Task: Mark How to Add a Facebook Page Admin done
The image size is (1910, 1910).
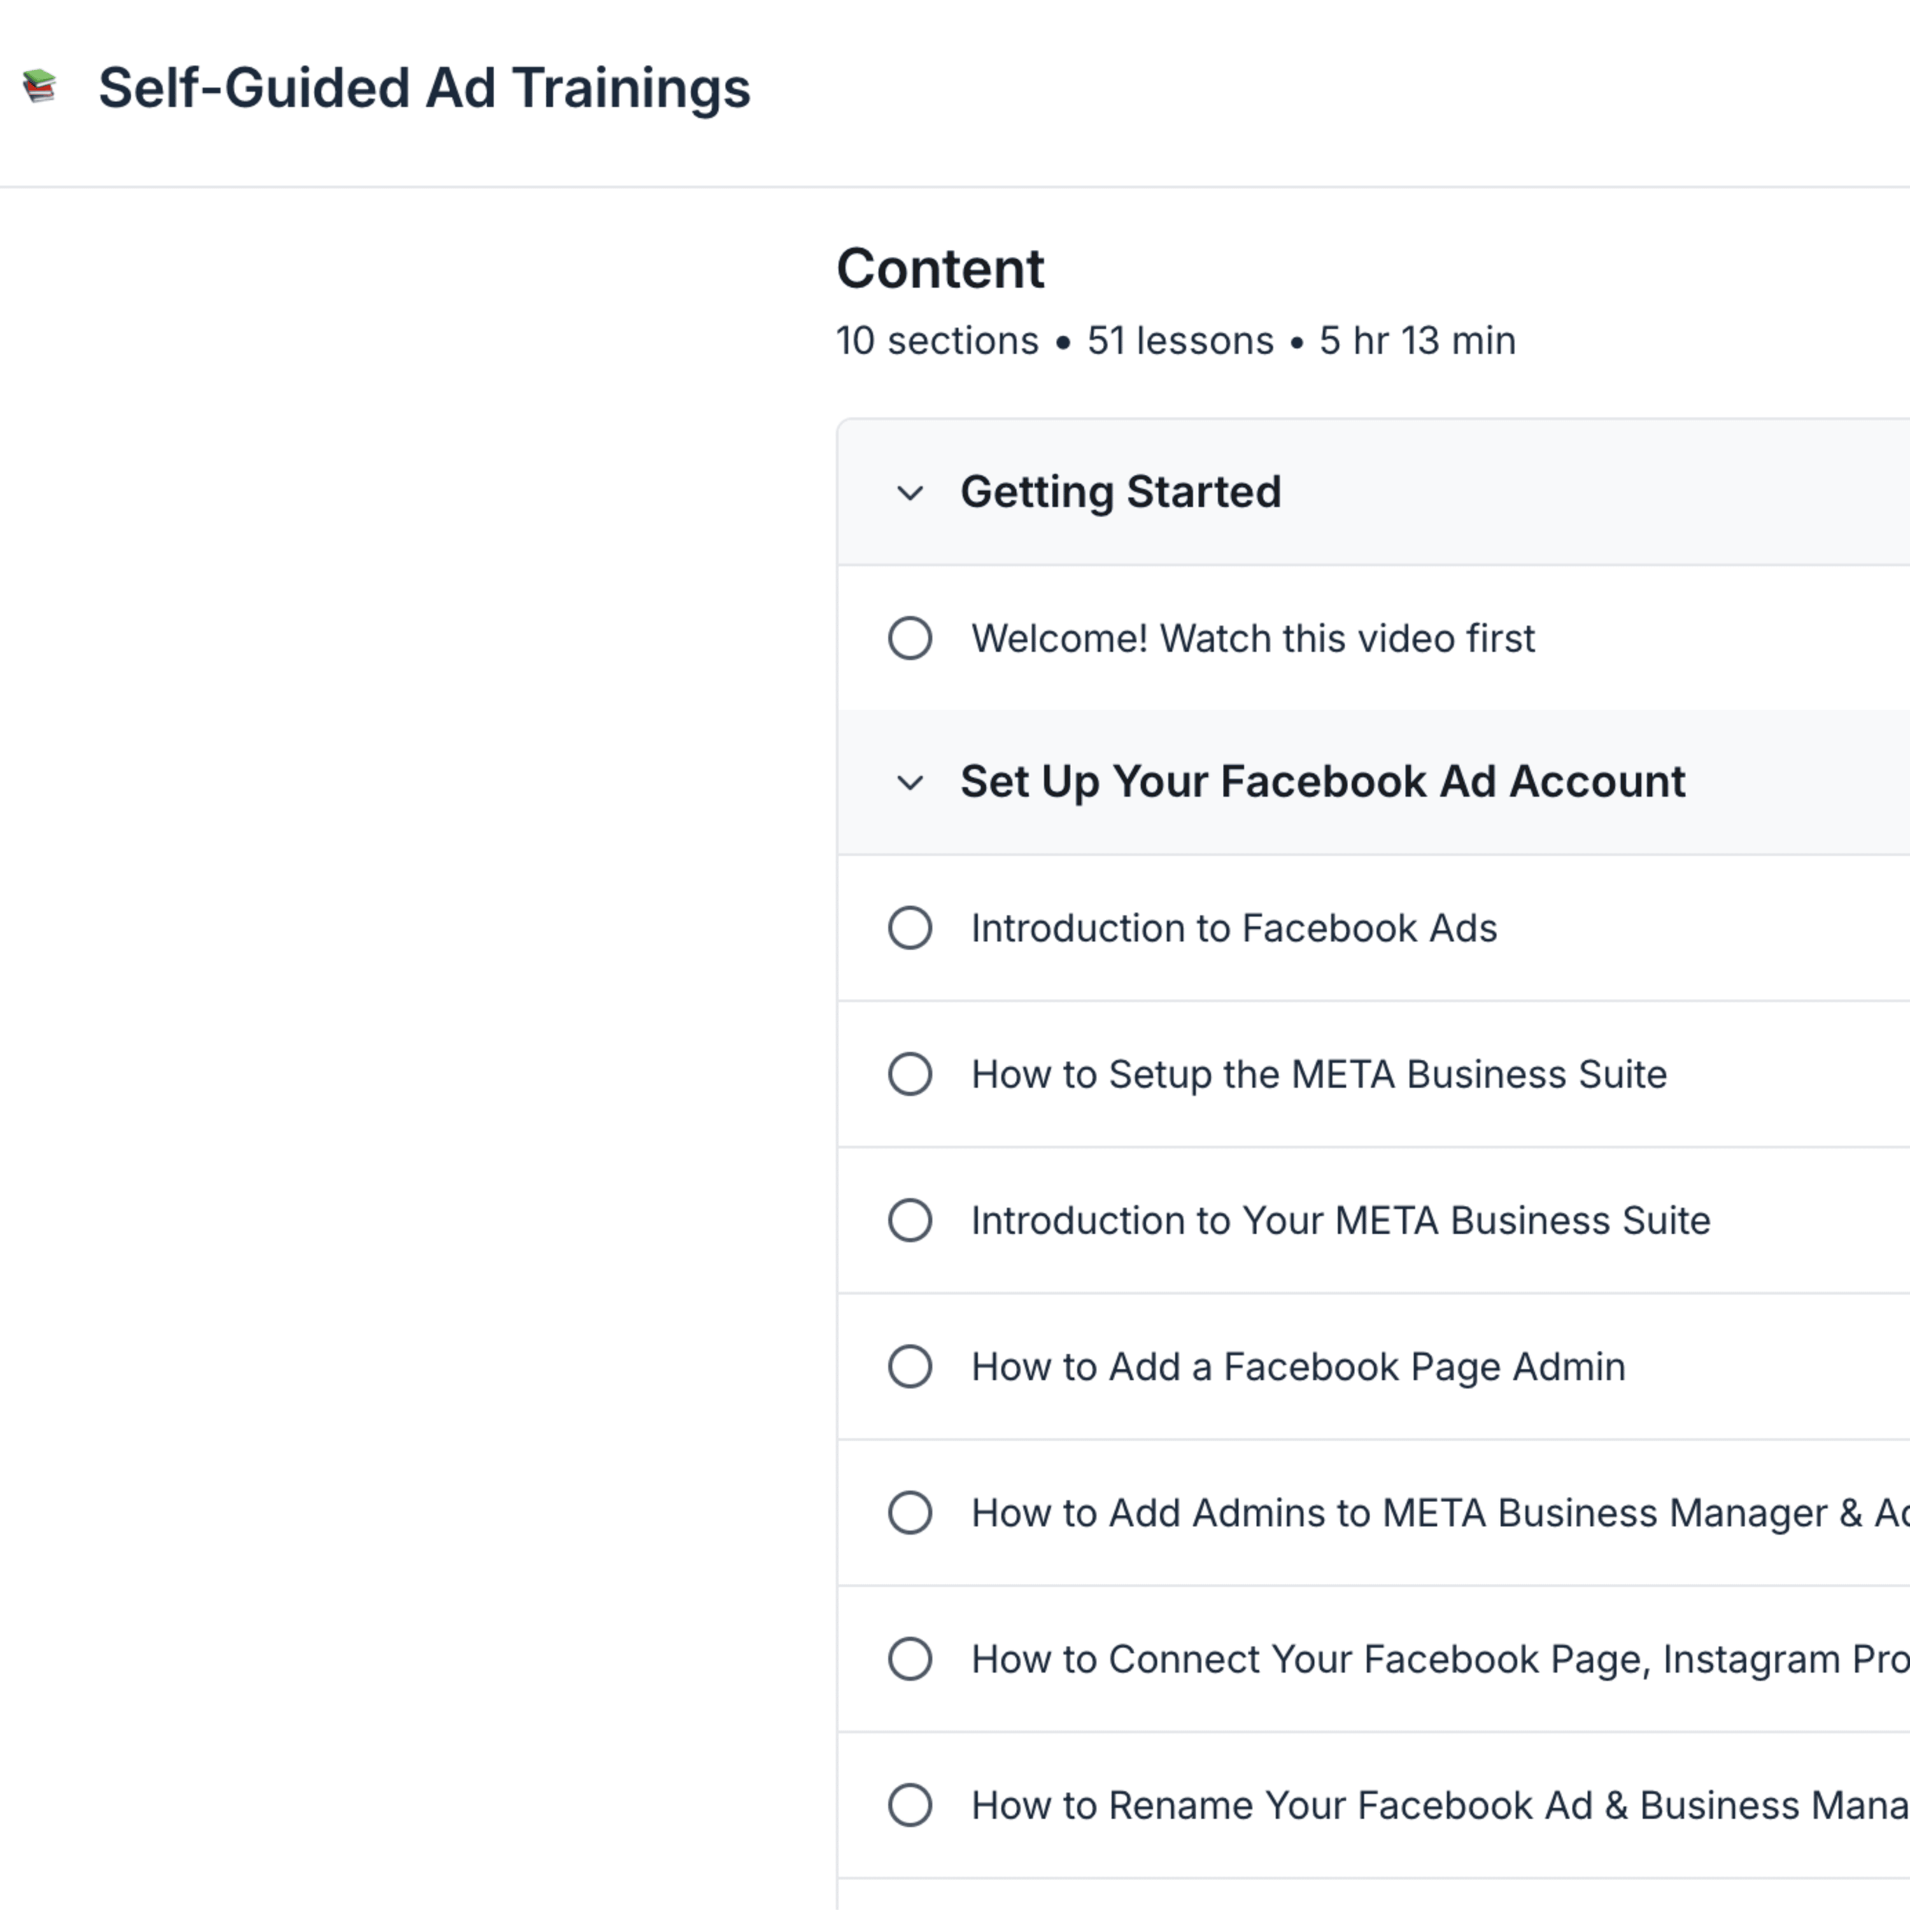Action: click(910, 1366)
